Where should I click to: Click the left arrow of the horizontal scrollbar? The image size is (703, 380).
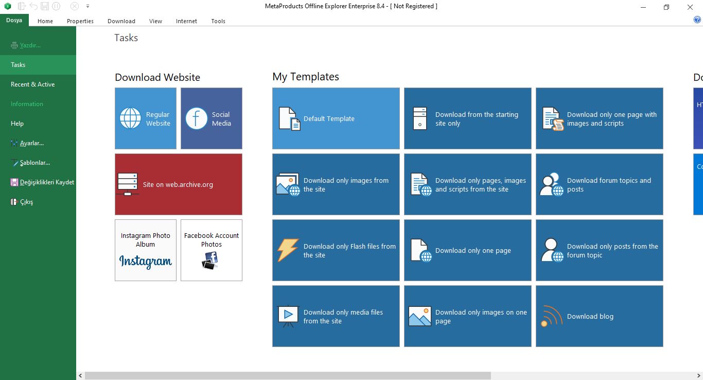tap(80, 376)
